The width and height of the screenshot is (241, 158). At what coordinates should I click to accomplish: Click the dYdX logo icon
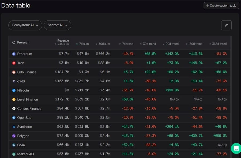(x=14, y=81)
